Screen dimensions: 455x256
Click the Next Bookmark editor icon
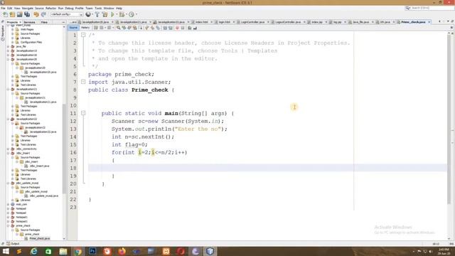click(x=152, y=28)
